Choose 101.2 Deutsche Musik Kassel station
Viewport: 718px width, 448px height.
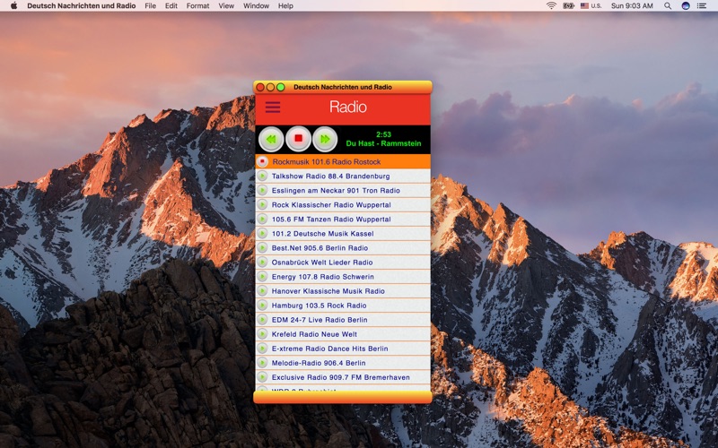click(x=343, y=234)
